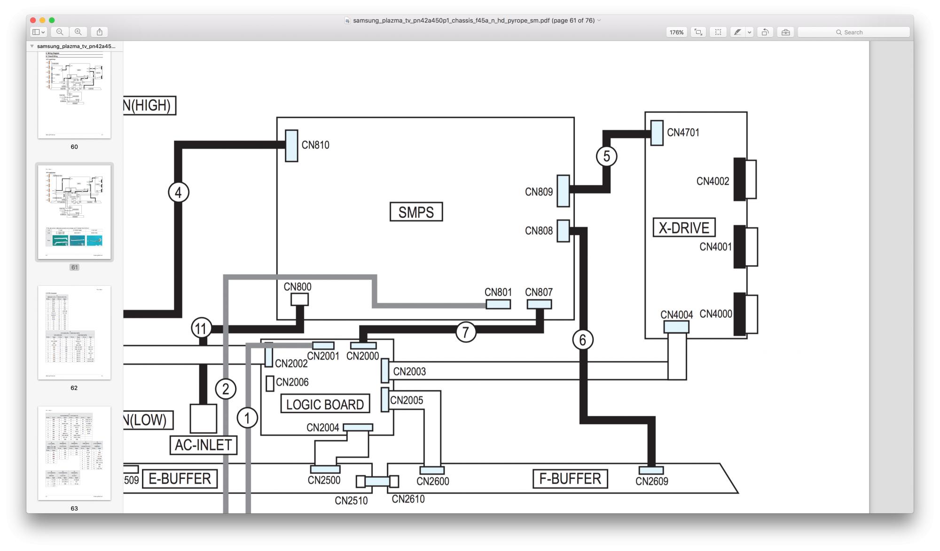
Task: Click the zoom out magnifier button
Action: tap(60, 32)
